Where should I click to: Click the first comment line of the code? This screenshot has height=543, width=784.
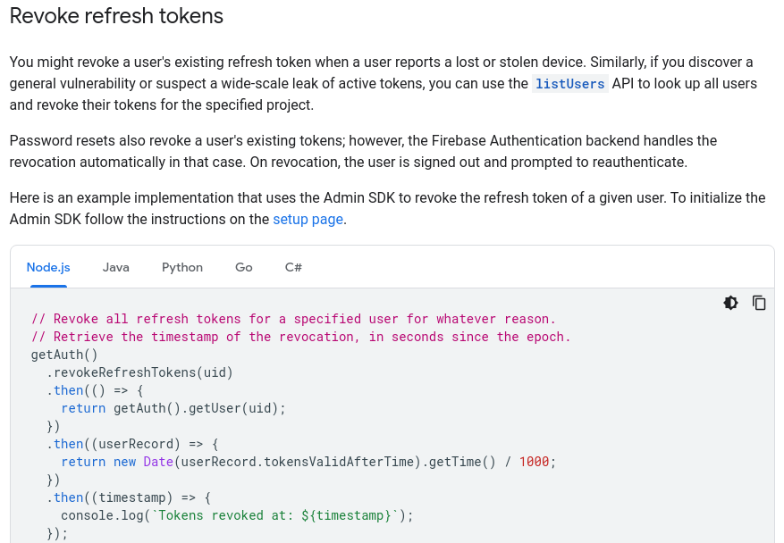coord(292,319)
